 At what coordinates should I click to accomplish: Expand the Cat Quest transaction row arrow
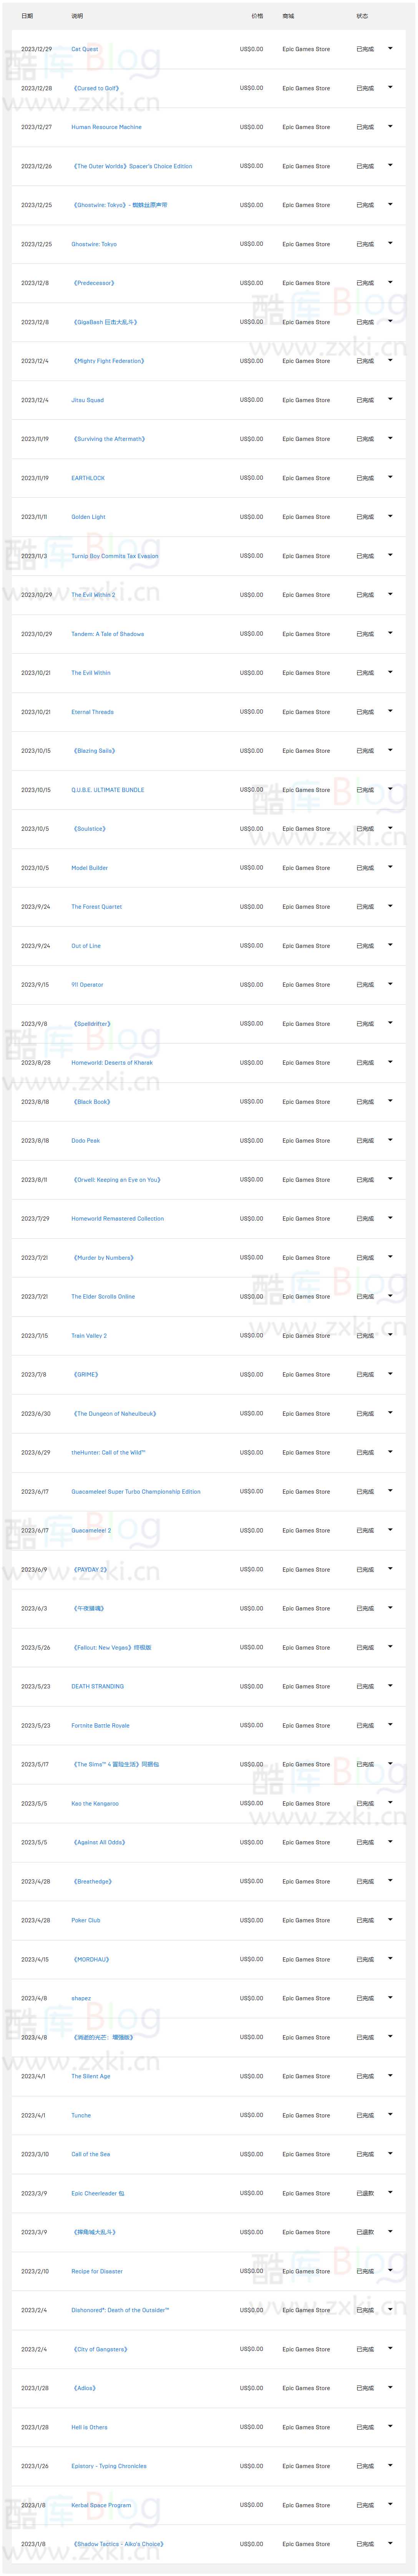390,48
